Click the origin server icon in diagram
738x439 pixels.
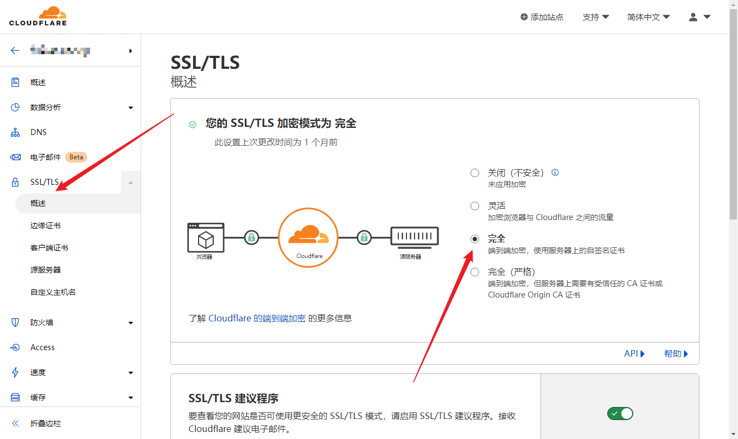[415, 237]
